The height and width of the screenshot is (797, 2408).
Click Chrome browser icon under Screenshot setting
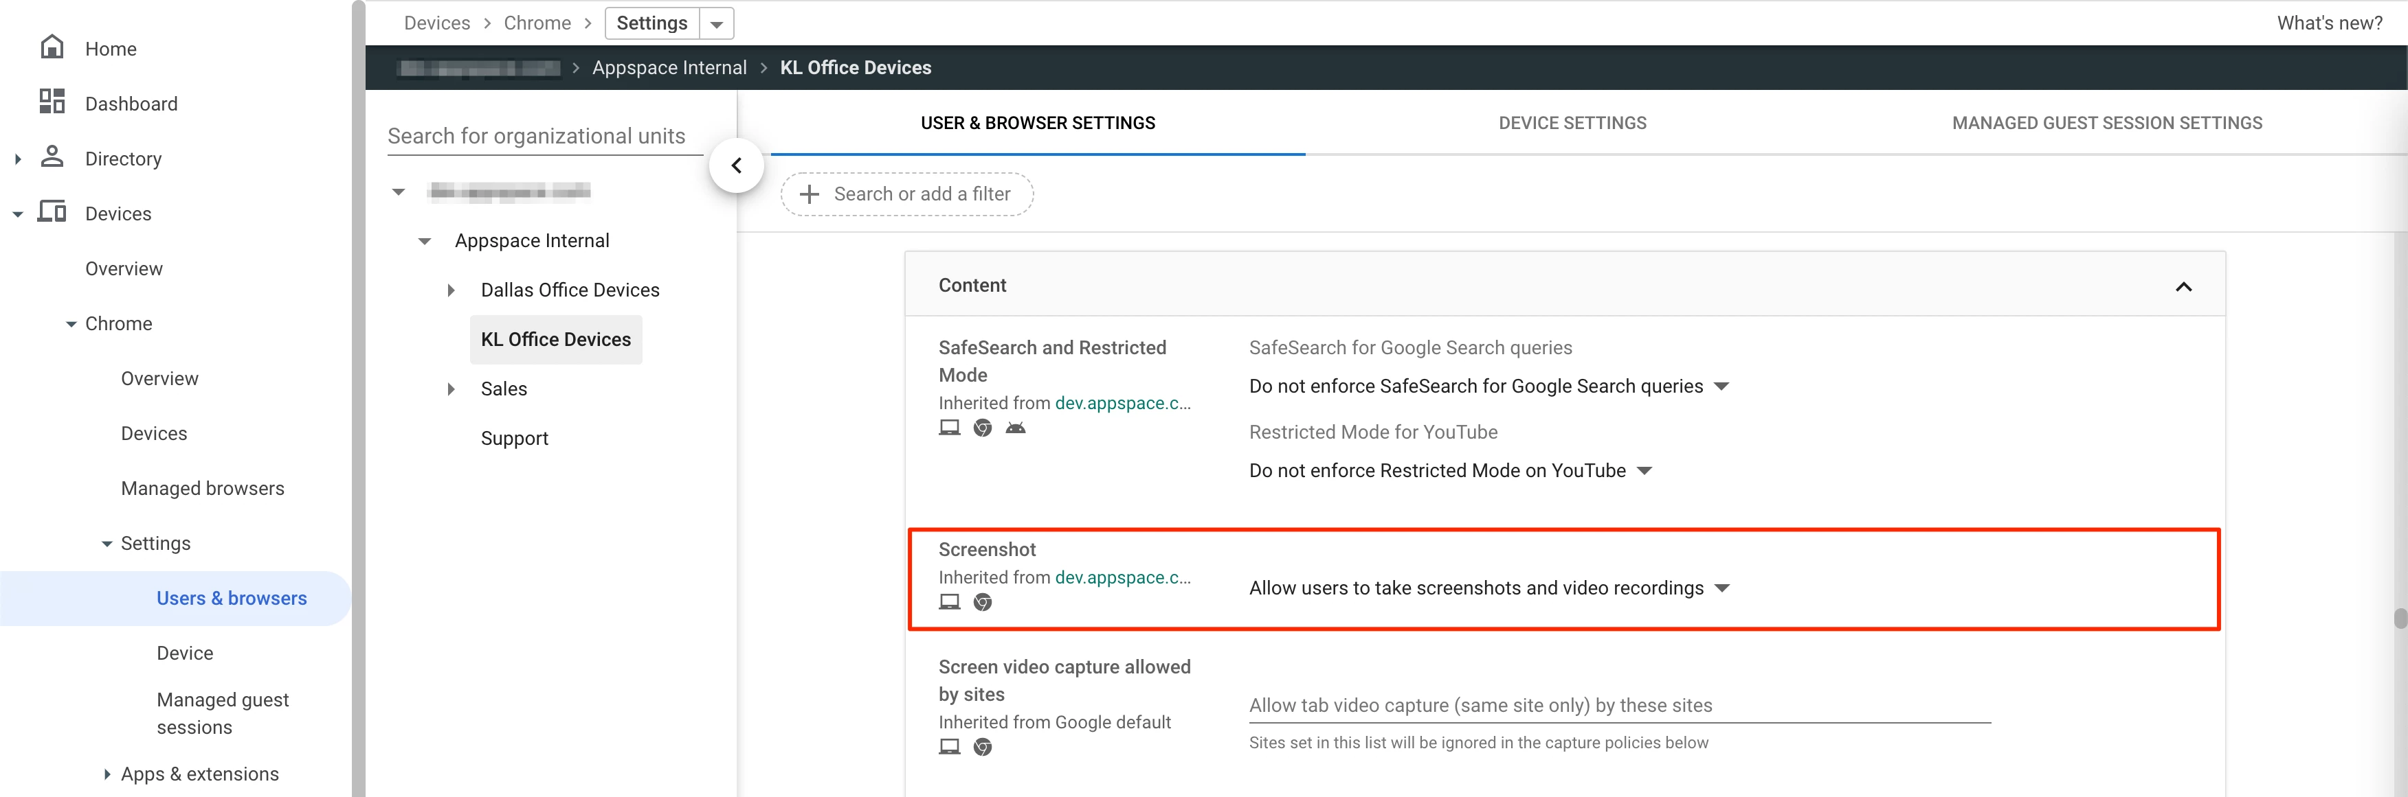point(983,603)
